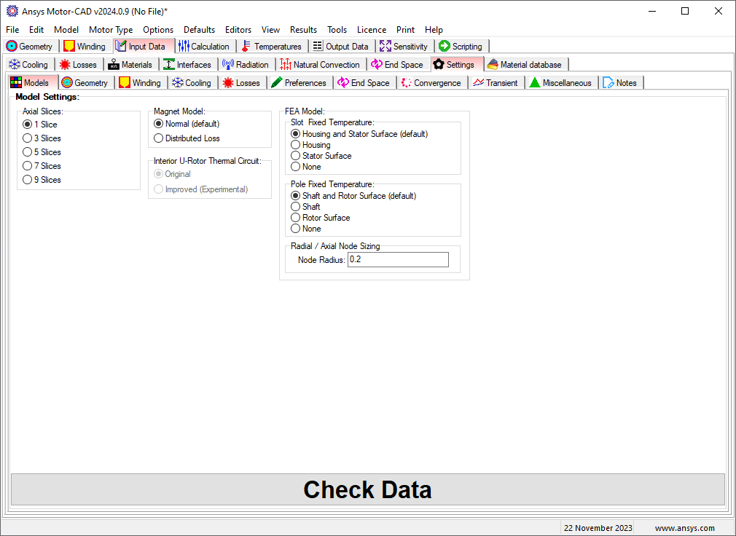Open the Print menu
Viewport: 736px width, 536px height.
pyautogui.click(x=405, y=30)
